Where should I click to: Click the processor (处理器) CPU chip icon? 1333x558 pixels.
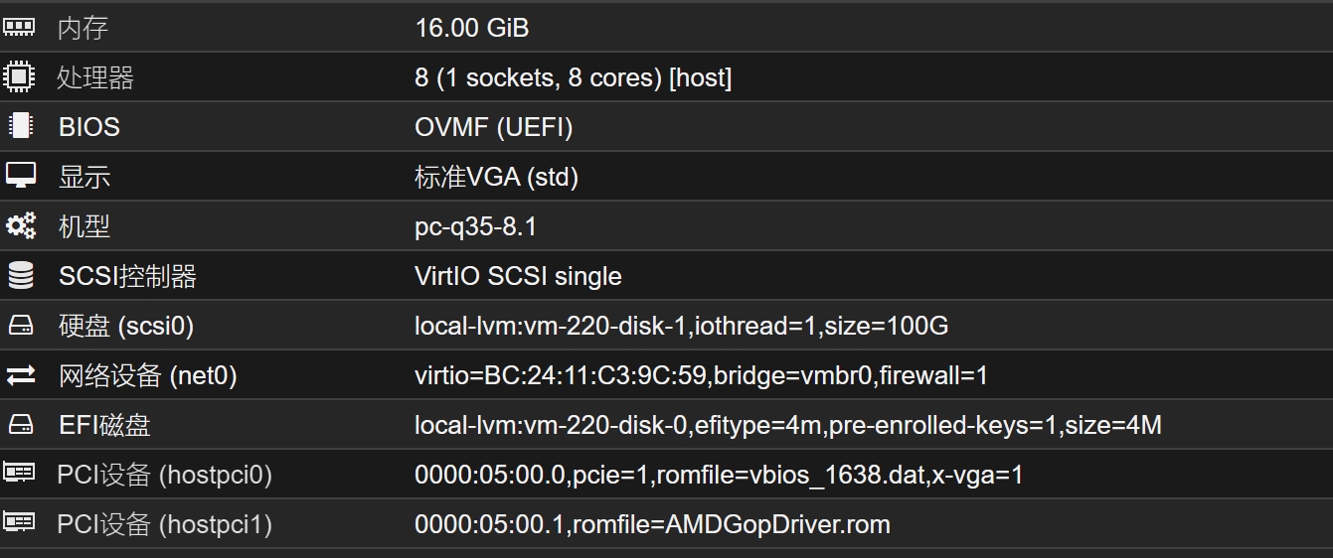(19, 76)
